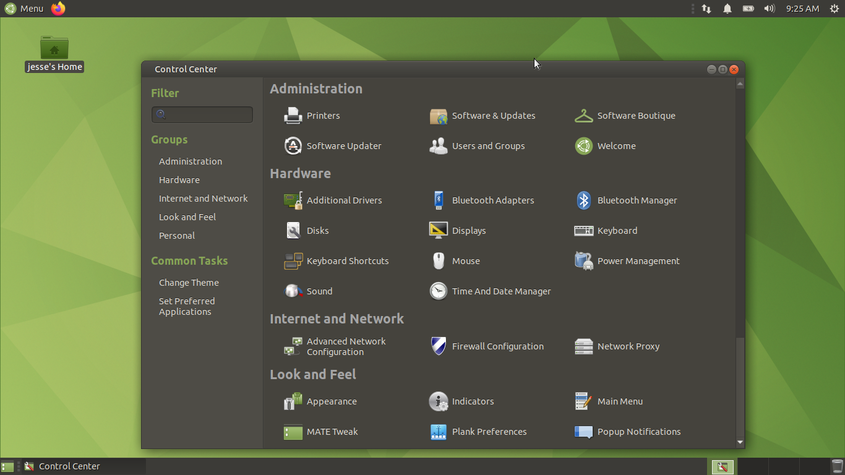The width and height of the screenshot is (845, 475).
Task: Select the Internet and Network group link
Action: [x=204, y=199]
